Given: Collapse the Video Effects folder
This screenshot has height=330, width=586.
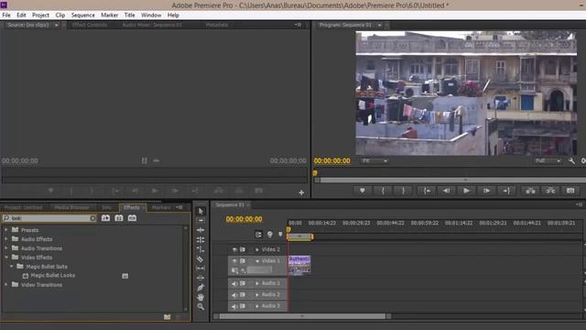Looking at the screenshot, I should pyautogui.click(x=6, y=257).
